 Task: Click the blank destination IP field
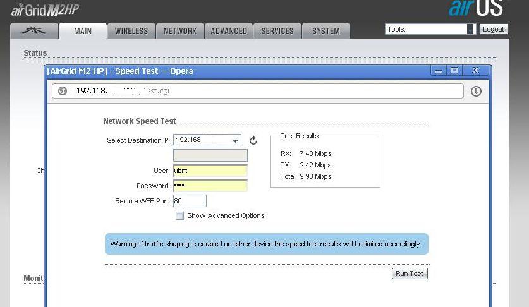(210, 155)
